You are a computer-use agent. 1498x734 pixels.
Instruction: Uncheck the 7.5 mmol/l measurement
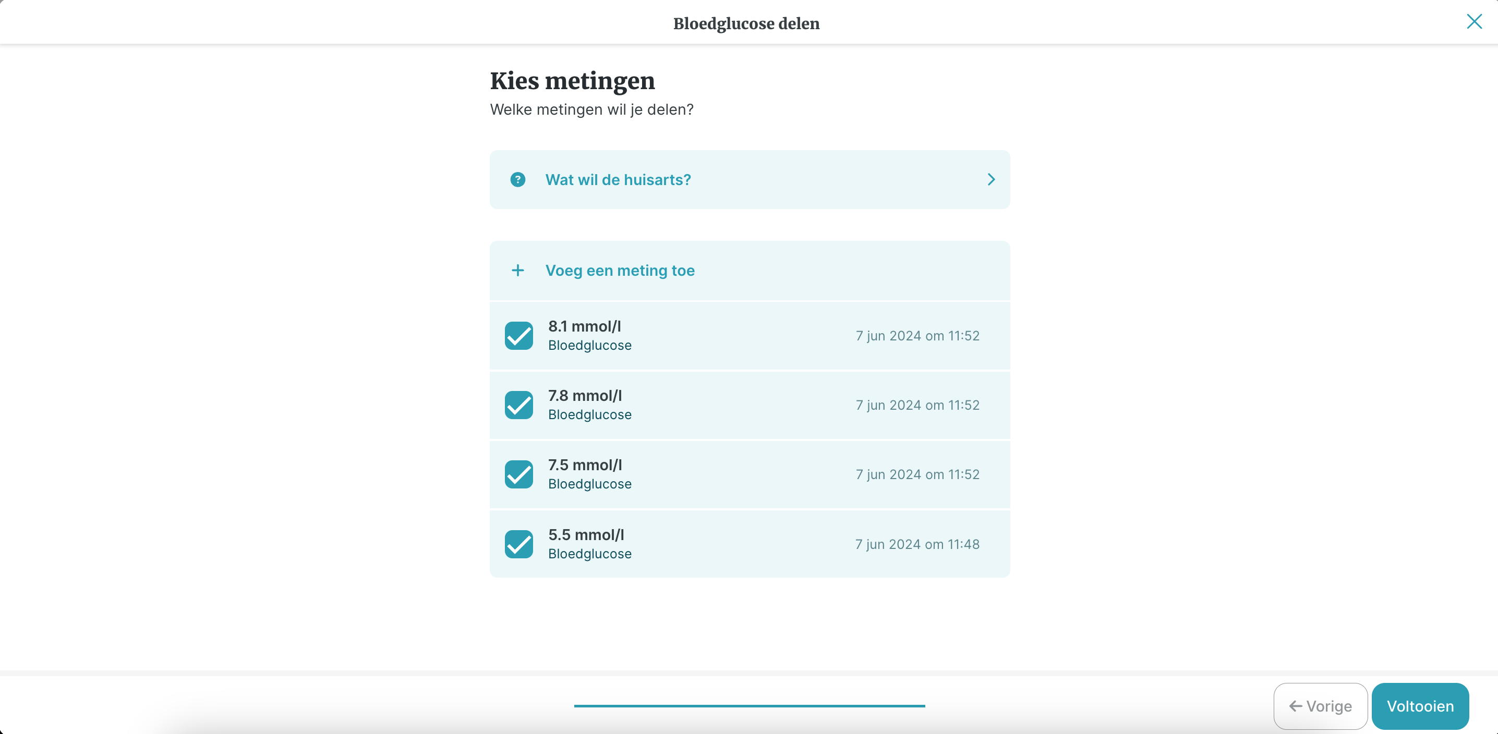518,474
